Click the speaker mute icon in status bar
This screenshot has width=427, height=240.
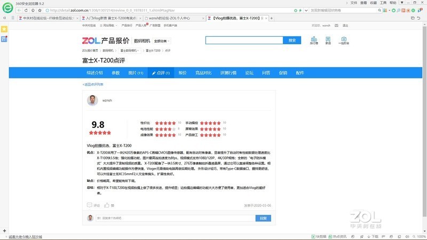point(407,237)
